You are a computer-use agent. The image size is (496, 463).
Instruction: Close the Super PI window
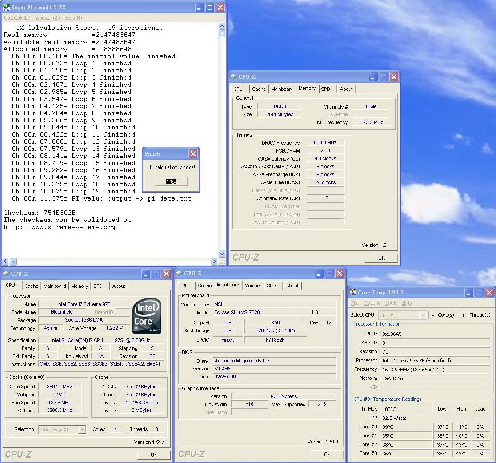point(220,7)
